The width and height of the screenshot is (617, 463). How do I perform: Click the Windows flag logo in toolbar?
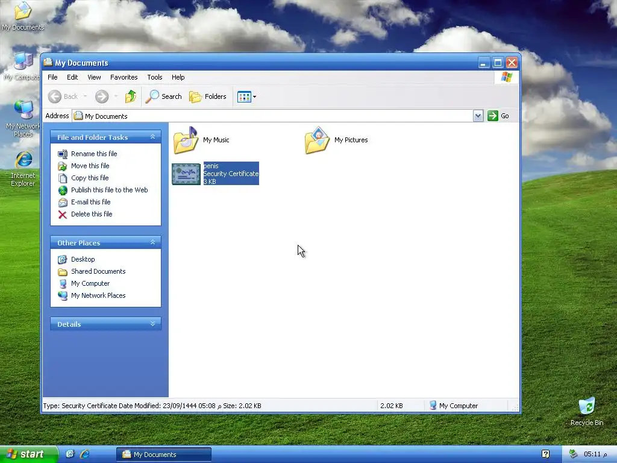[x=506, y=77]
